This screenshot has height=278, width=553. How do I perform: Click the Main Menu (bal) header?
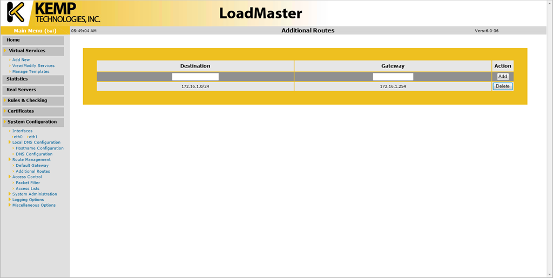tap(35, 31)
